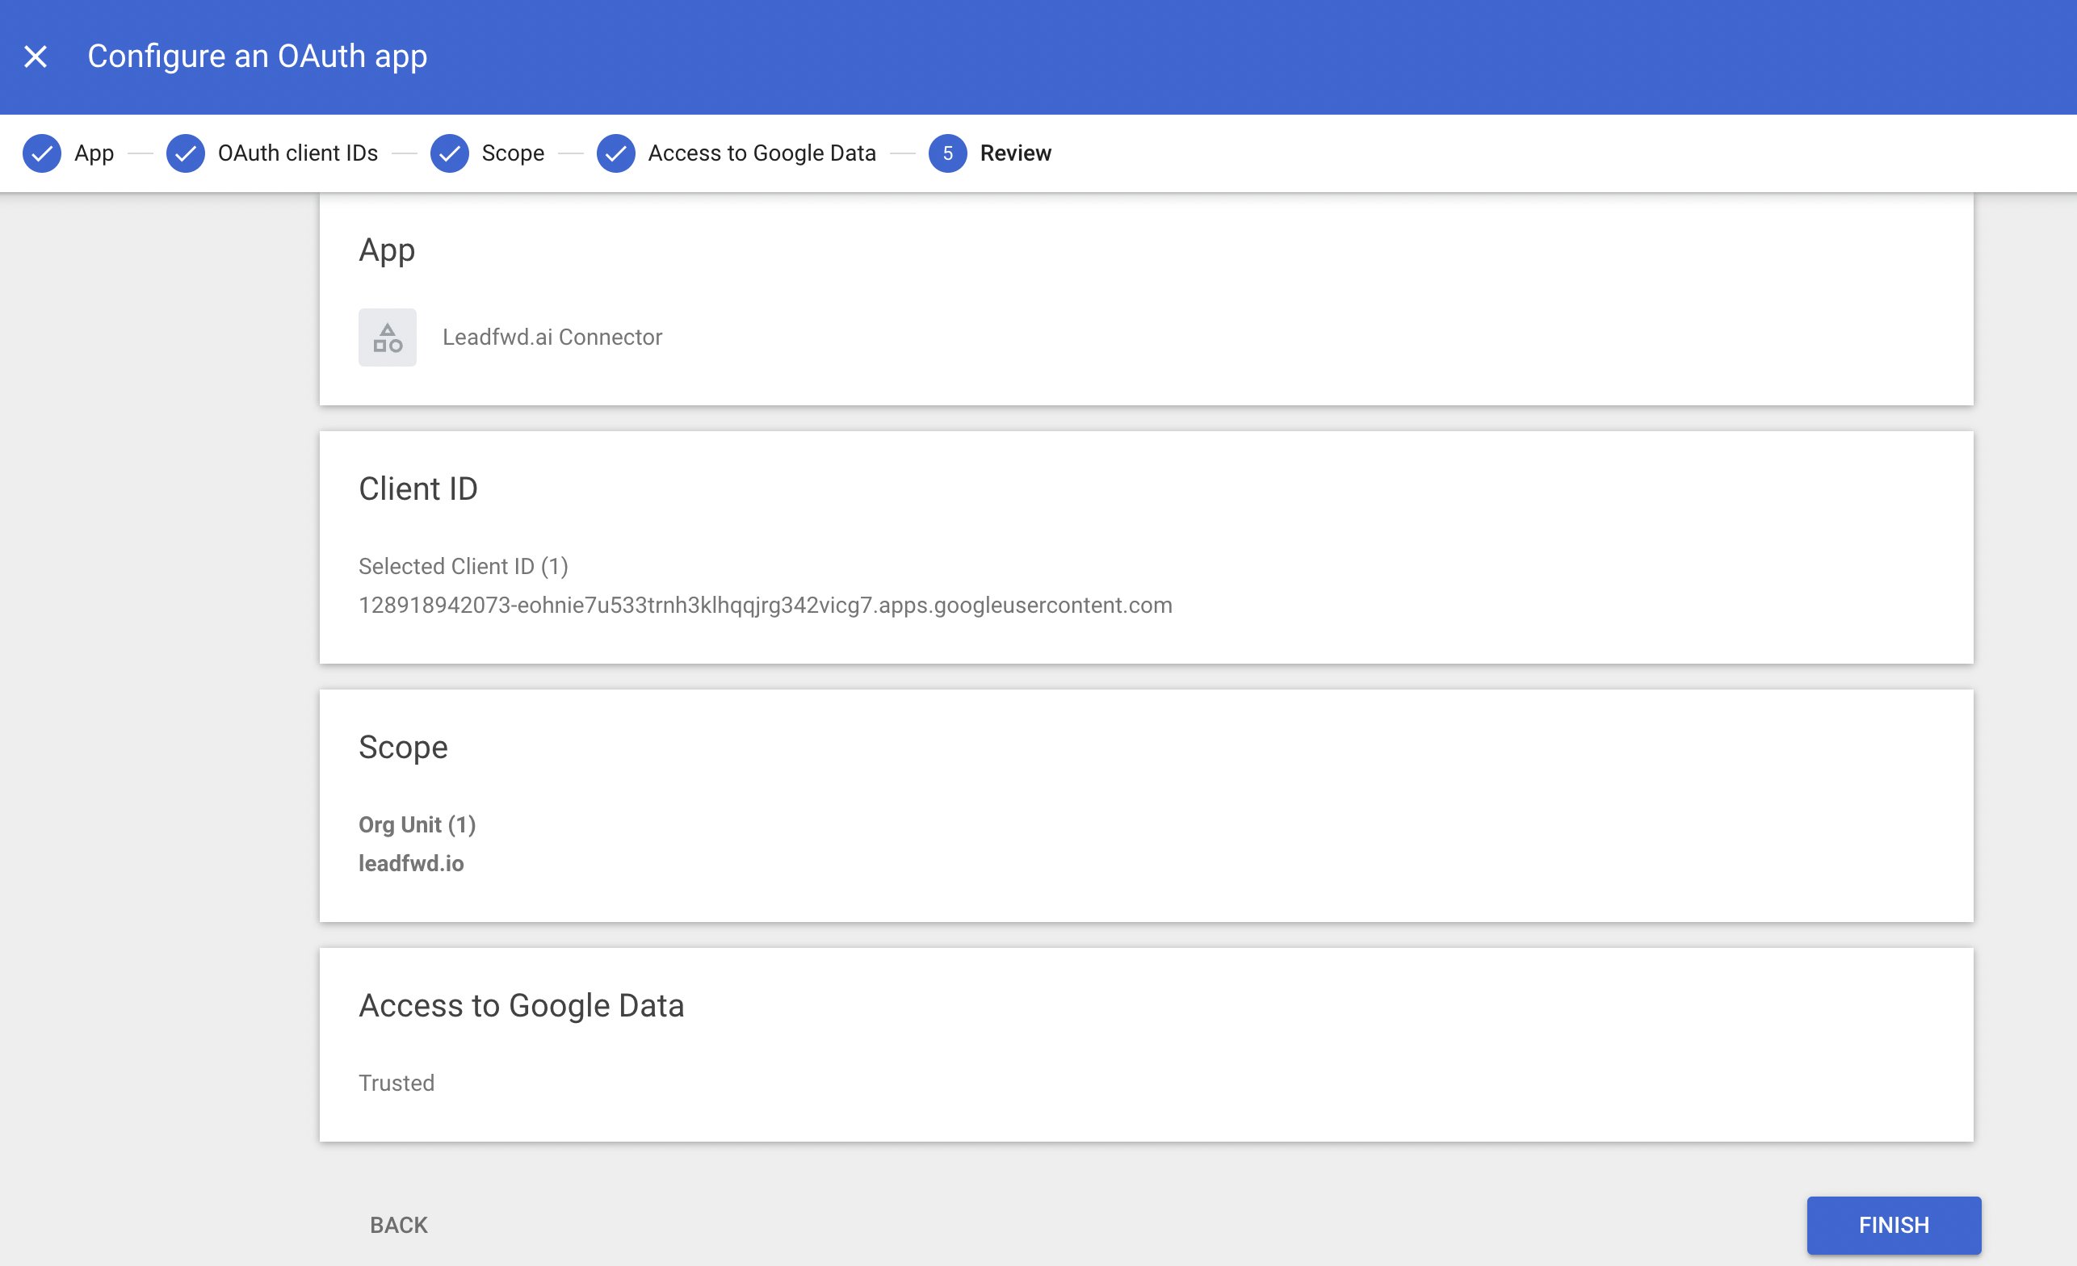
Task: Go to the App step label
Action: 94,153
